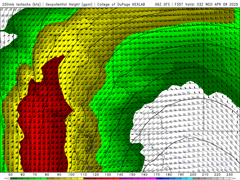Click the 110 knot colorbar label

(x=84, y=175)
